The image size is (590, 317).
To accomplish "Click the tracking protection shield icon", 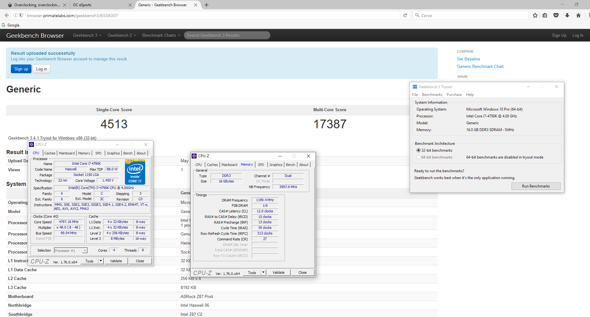I will (x=21, y=15).
